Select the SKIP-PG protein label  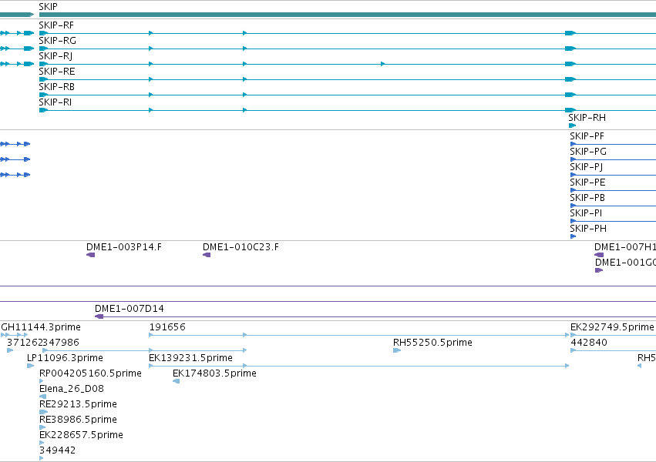tap(588, 152)
